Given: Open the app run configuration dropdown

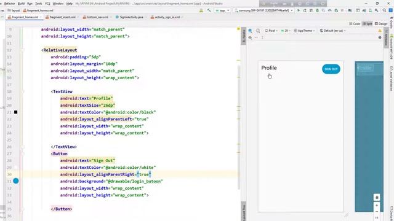Looking at the screenshot, I should 222,10.
